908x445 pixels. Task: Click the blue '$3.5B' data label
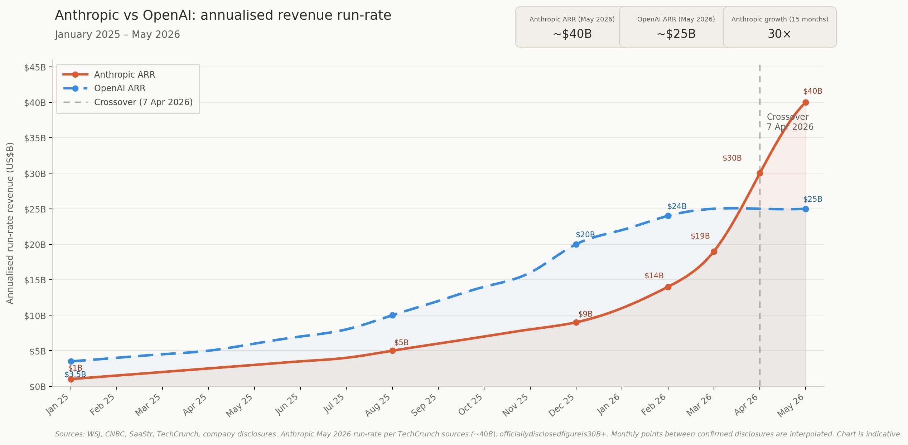coord(75,375)
